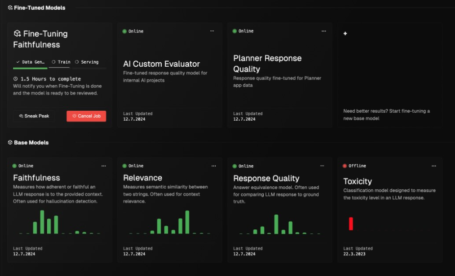Open AI Custom Evaluator three-dot menu
This screenshot has width=455, height=276.
click(212, 31)
